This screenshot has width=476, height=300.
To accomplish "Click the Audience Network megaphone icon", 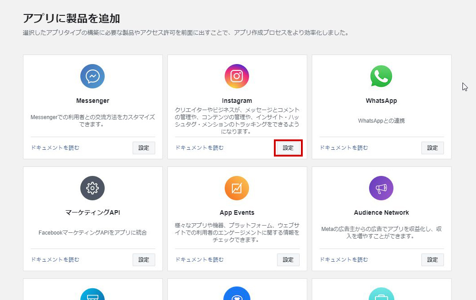I will [381, 188].
